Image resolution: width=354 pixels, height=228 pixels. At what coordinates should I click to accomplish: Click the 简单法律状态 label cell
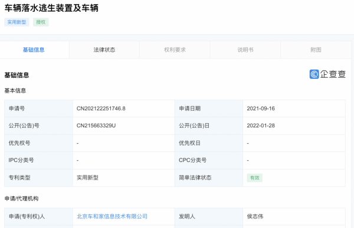[209, 178]
